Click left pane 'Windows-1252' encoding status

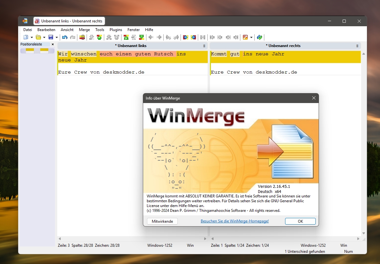[160, 245]
